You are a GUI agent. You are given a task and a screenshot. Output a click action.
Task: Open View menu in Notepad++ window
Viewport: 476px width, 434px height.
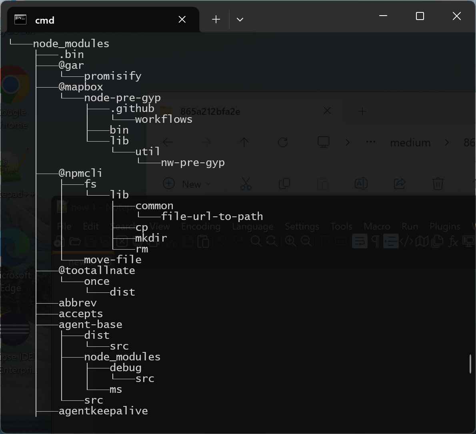click(x=160, y=226)
